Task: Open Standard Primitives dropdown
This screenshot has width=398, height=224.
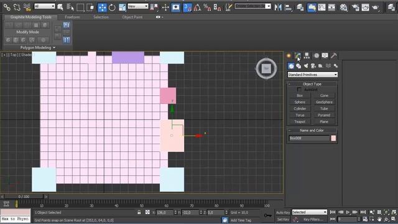Action: tap(312, 75)
